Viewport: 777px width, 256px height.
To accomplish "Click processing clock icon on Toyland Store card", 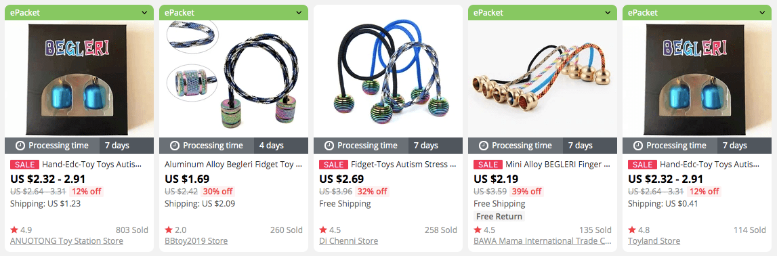I will pos(638,146).
